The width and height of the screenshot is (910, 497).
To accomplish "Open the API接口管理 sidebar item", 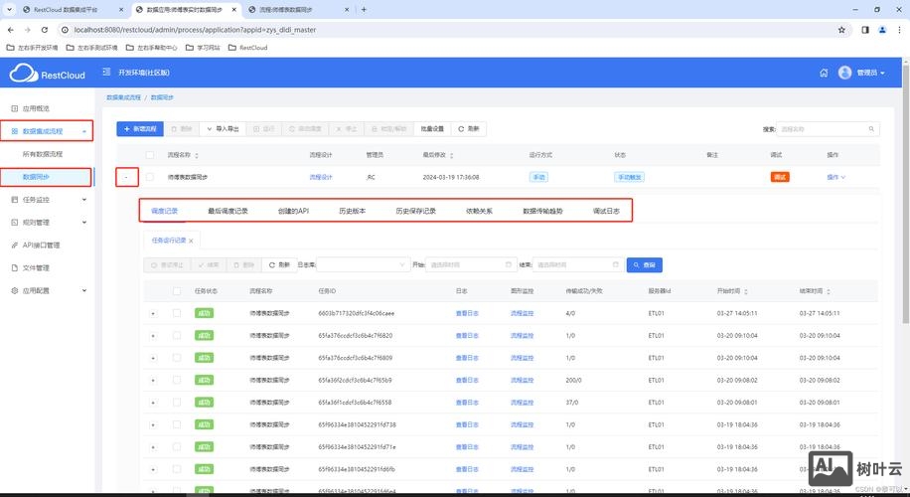I will (x=41, y=245).
